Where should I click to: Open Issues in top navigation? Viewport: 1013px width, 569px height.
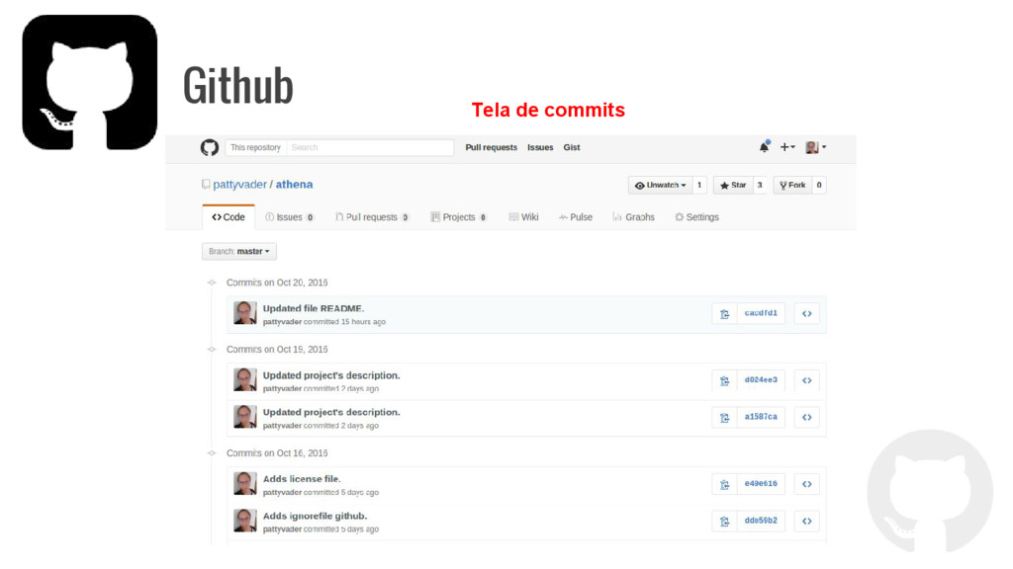click(x=540, y=148)
